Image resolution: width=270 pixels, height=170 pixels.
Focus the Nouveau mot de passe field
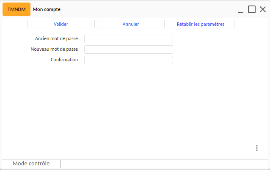[129, 49]
